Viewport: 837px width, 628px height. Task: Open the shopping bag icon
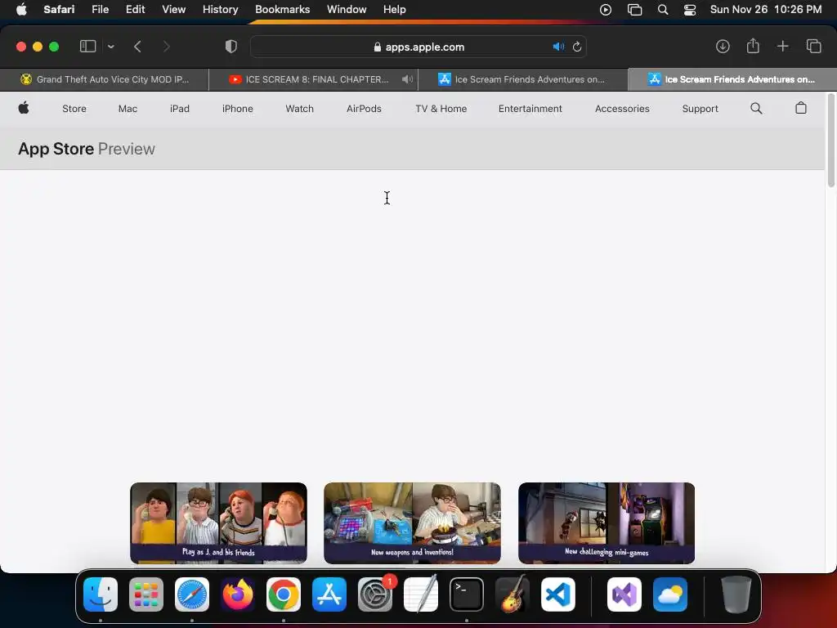801,108
